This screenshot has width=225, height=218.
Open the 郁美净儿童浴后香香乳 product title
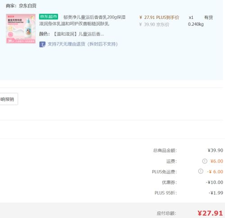tap(82, 20)
